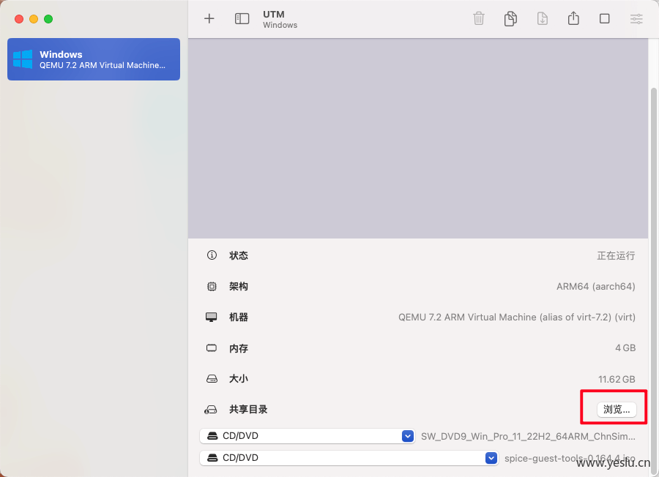This screenshot has width=659, height=477.
Task: Click the 11.62 GB size value
Action: (617, 379)
